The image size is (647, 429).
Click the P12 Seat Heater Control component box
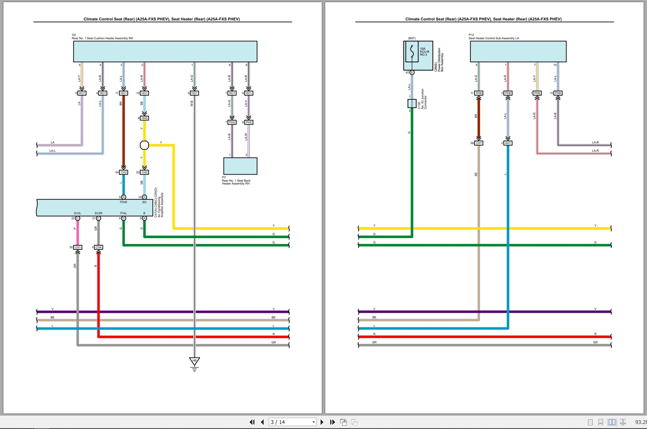tap(518, 51)
